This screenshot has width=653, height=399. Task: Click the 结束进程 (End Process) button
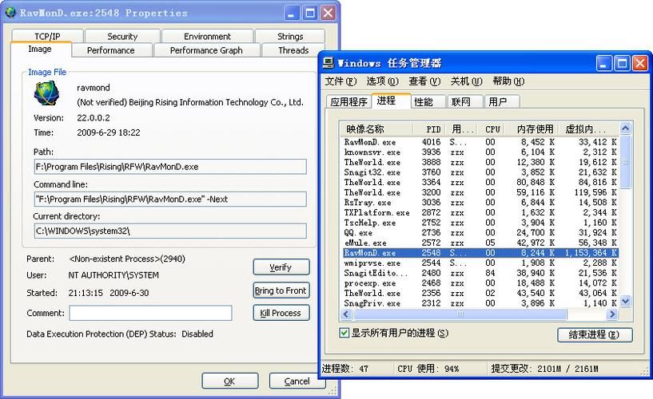595,334
